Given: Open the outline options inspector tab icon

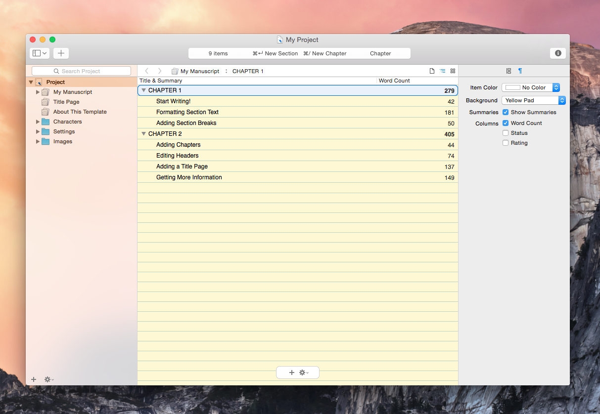Looking at the screenshot, I should (508, 71).
